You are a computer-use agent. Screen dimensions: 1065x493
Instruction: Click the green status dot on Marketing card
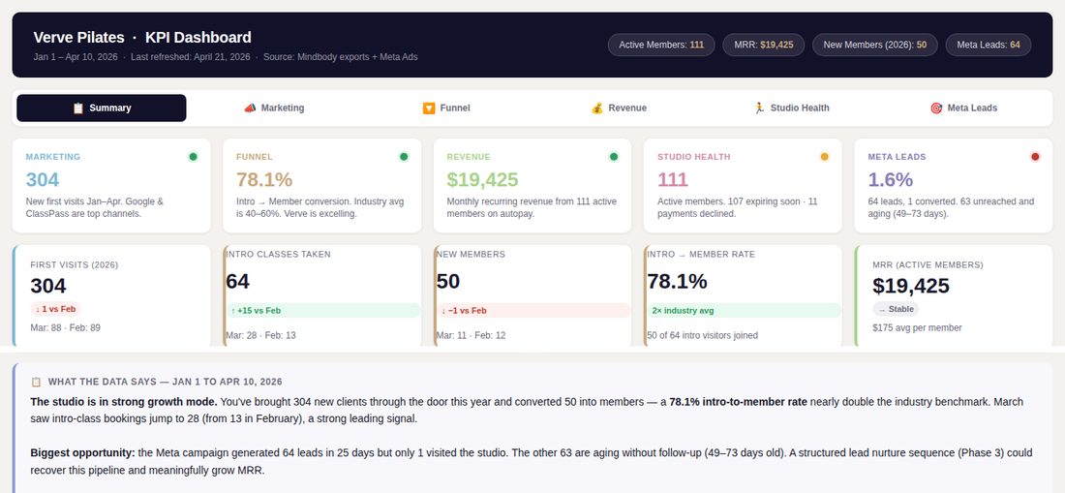click(x=193, y=157)
